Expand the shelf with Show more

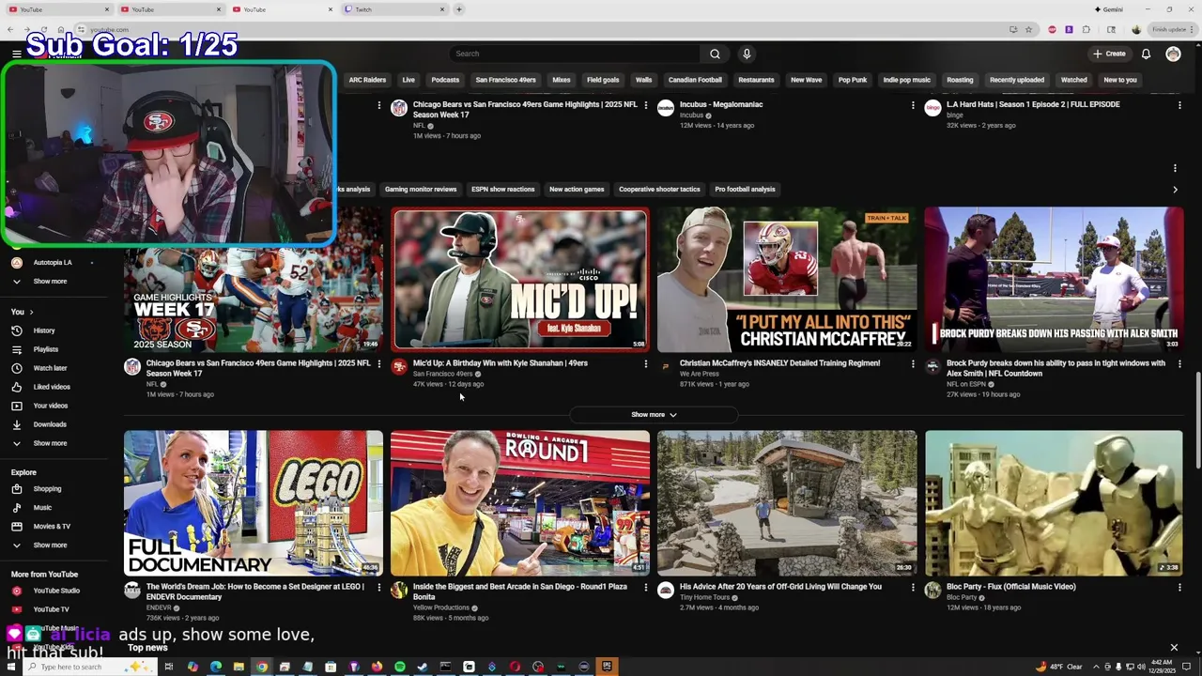pos(654,415)
